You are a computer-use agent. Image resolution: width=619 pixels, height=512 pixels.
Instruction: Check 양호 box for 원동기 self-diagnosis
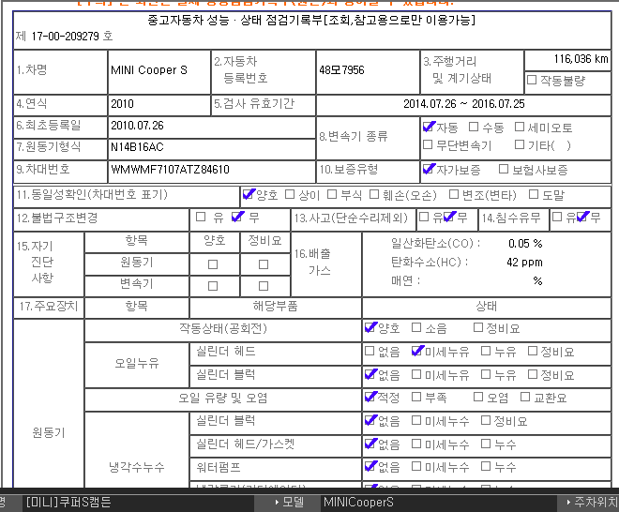click(x=213, y=264)
